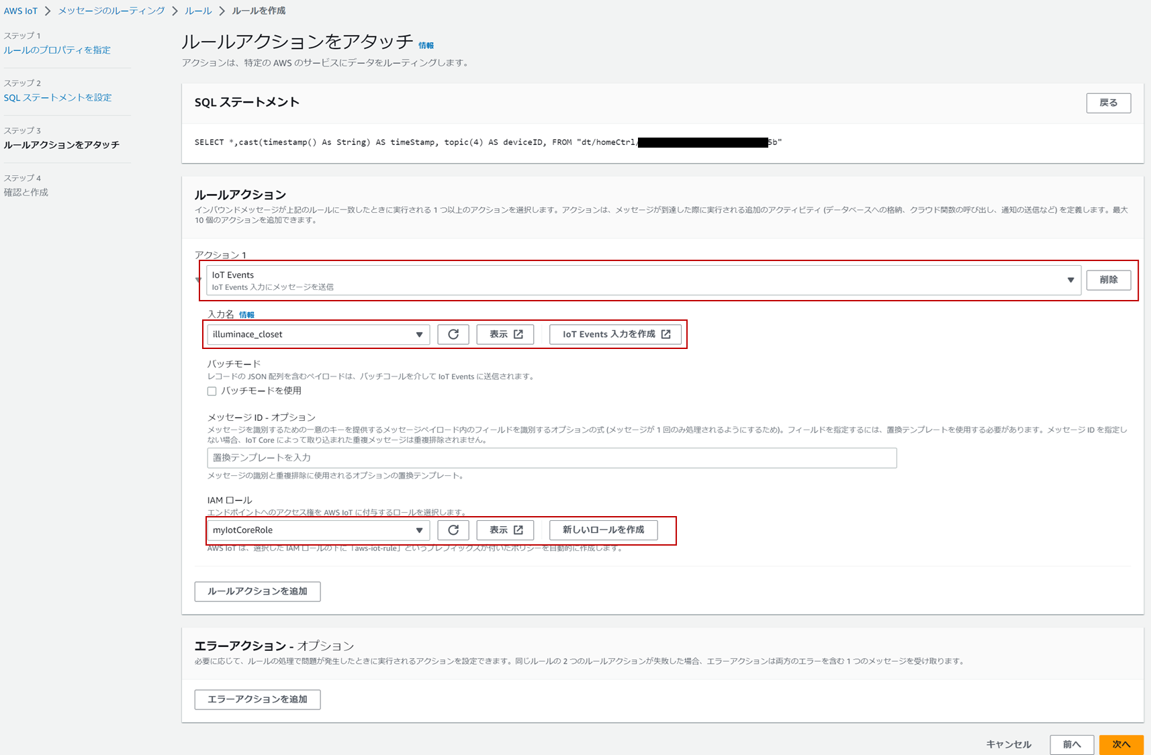Open AWS IoT breadcrumb link
This screenshot has height=755, width=1151.
coord(21,11)
